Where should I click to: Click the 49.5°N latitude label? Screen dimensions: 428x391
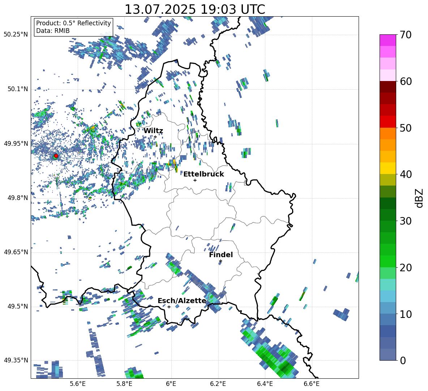pyautogui.click(x=18, y=306)
